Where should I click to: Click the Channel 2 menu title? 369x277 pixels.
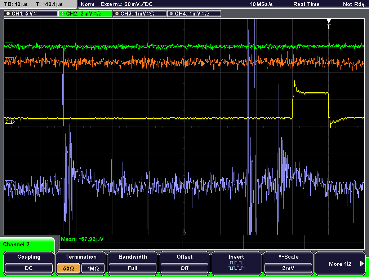click(x=16, y=245)
